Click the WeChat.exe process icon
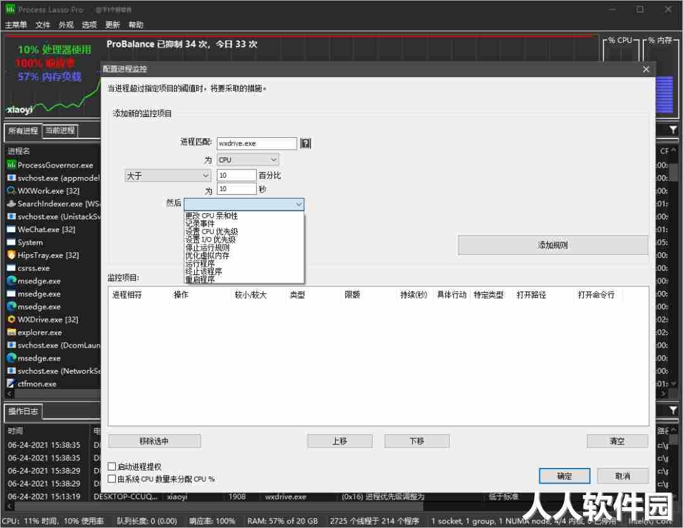The height and width of the screenshot is (528, 683). point(11,229)
